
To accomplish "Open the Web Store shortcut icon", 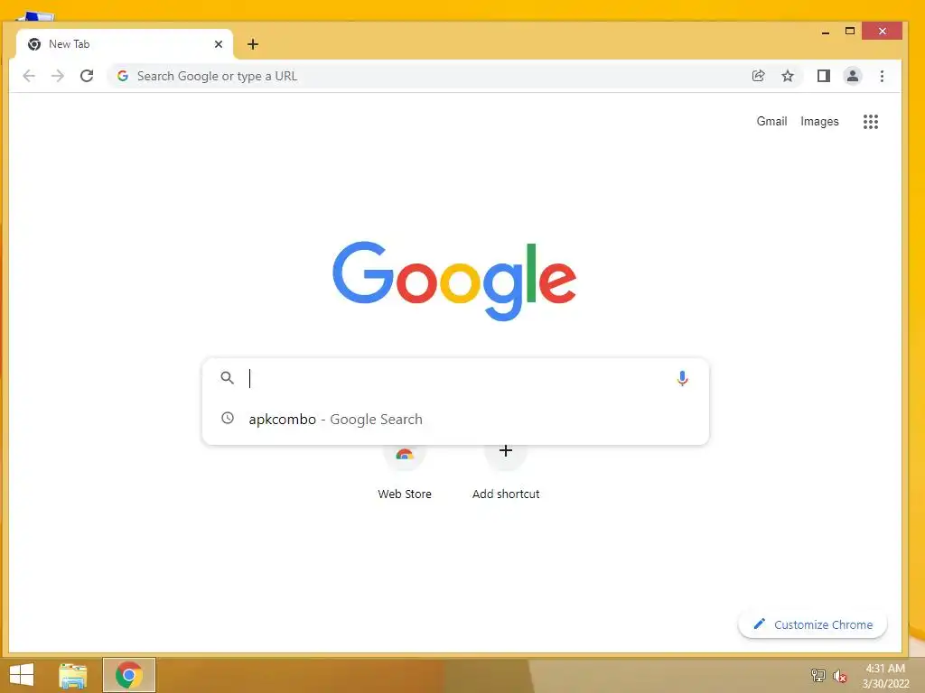I will pos(405,455).
